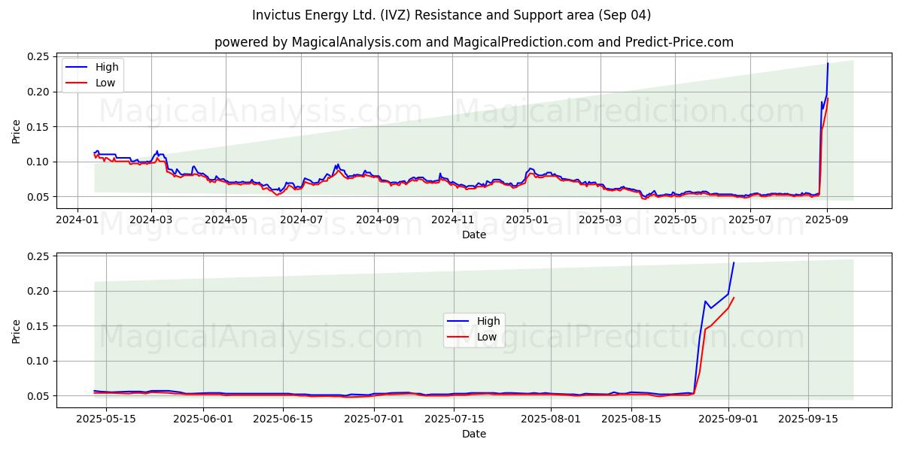Screen dimensions: 903x451
Task: Click the '2024-03' x-axis label
Action: [151, 219]
